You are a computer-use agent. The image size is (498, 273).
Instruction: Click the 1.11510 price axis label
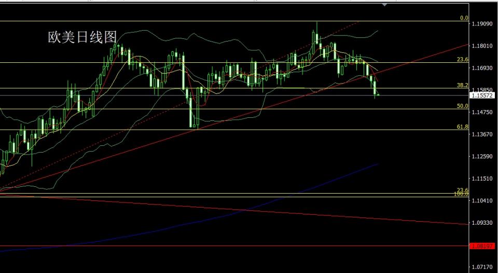[x=482, y=179]
